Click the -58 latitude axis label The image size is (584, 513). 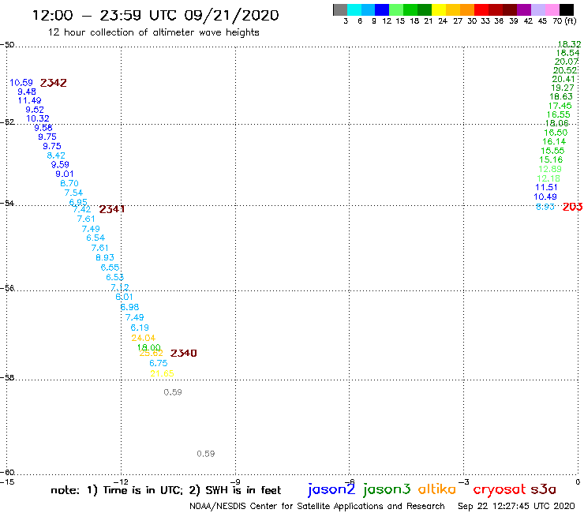tap(7, 378)
